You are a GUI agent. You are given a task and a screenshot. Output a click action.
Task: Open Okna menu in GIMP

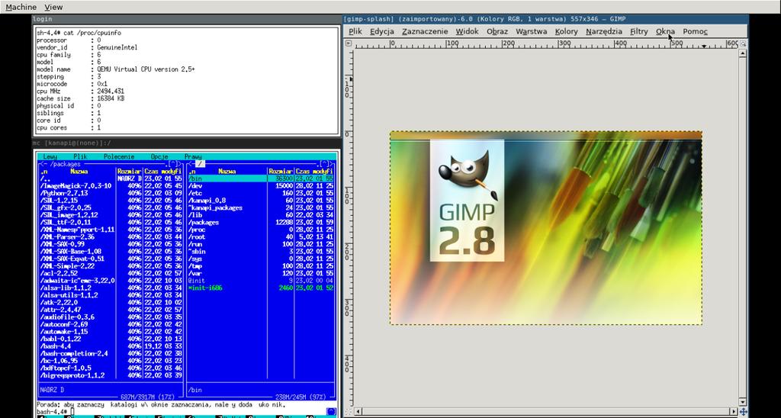tap(665, 31)
